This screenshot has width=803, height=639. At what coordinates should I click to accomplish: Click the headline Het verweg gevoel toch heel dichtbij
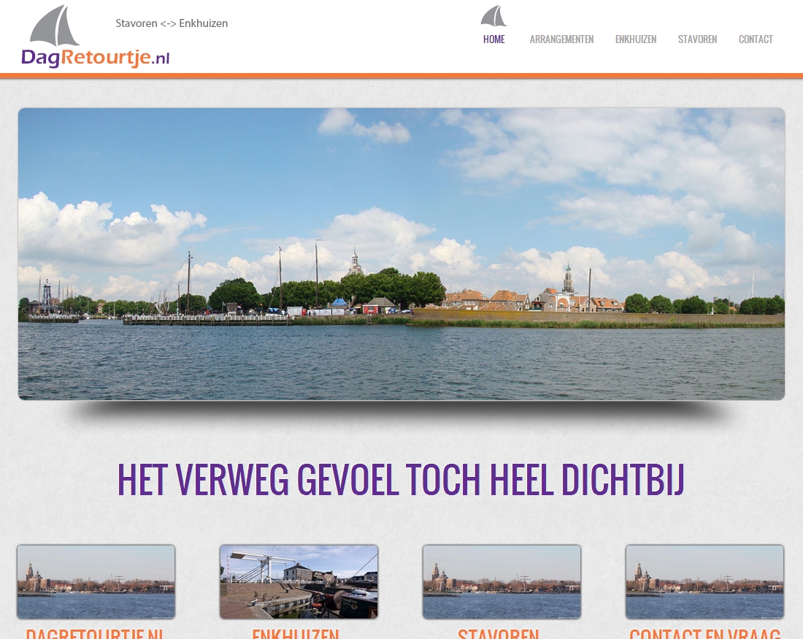pyautogui.click(x=401, y=480)
